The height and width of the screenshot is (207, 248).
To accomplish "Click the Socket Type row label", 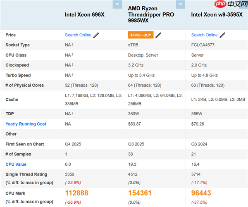I will coord(17,45).
